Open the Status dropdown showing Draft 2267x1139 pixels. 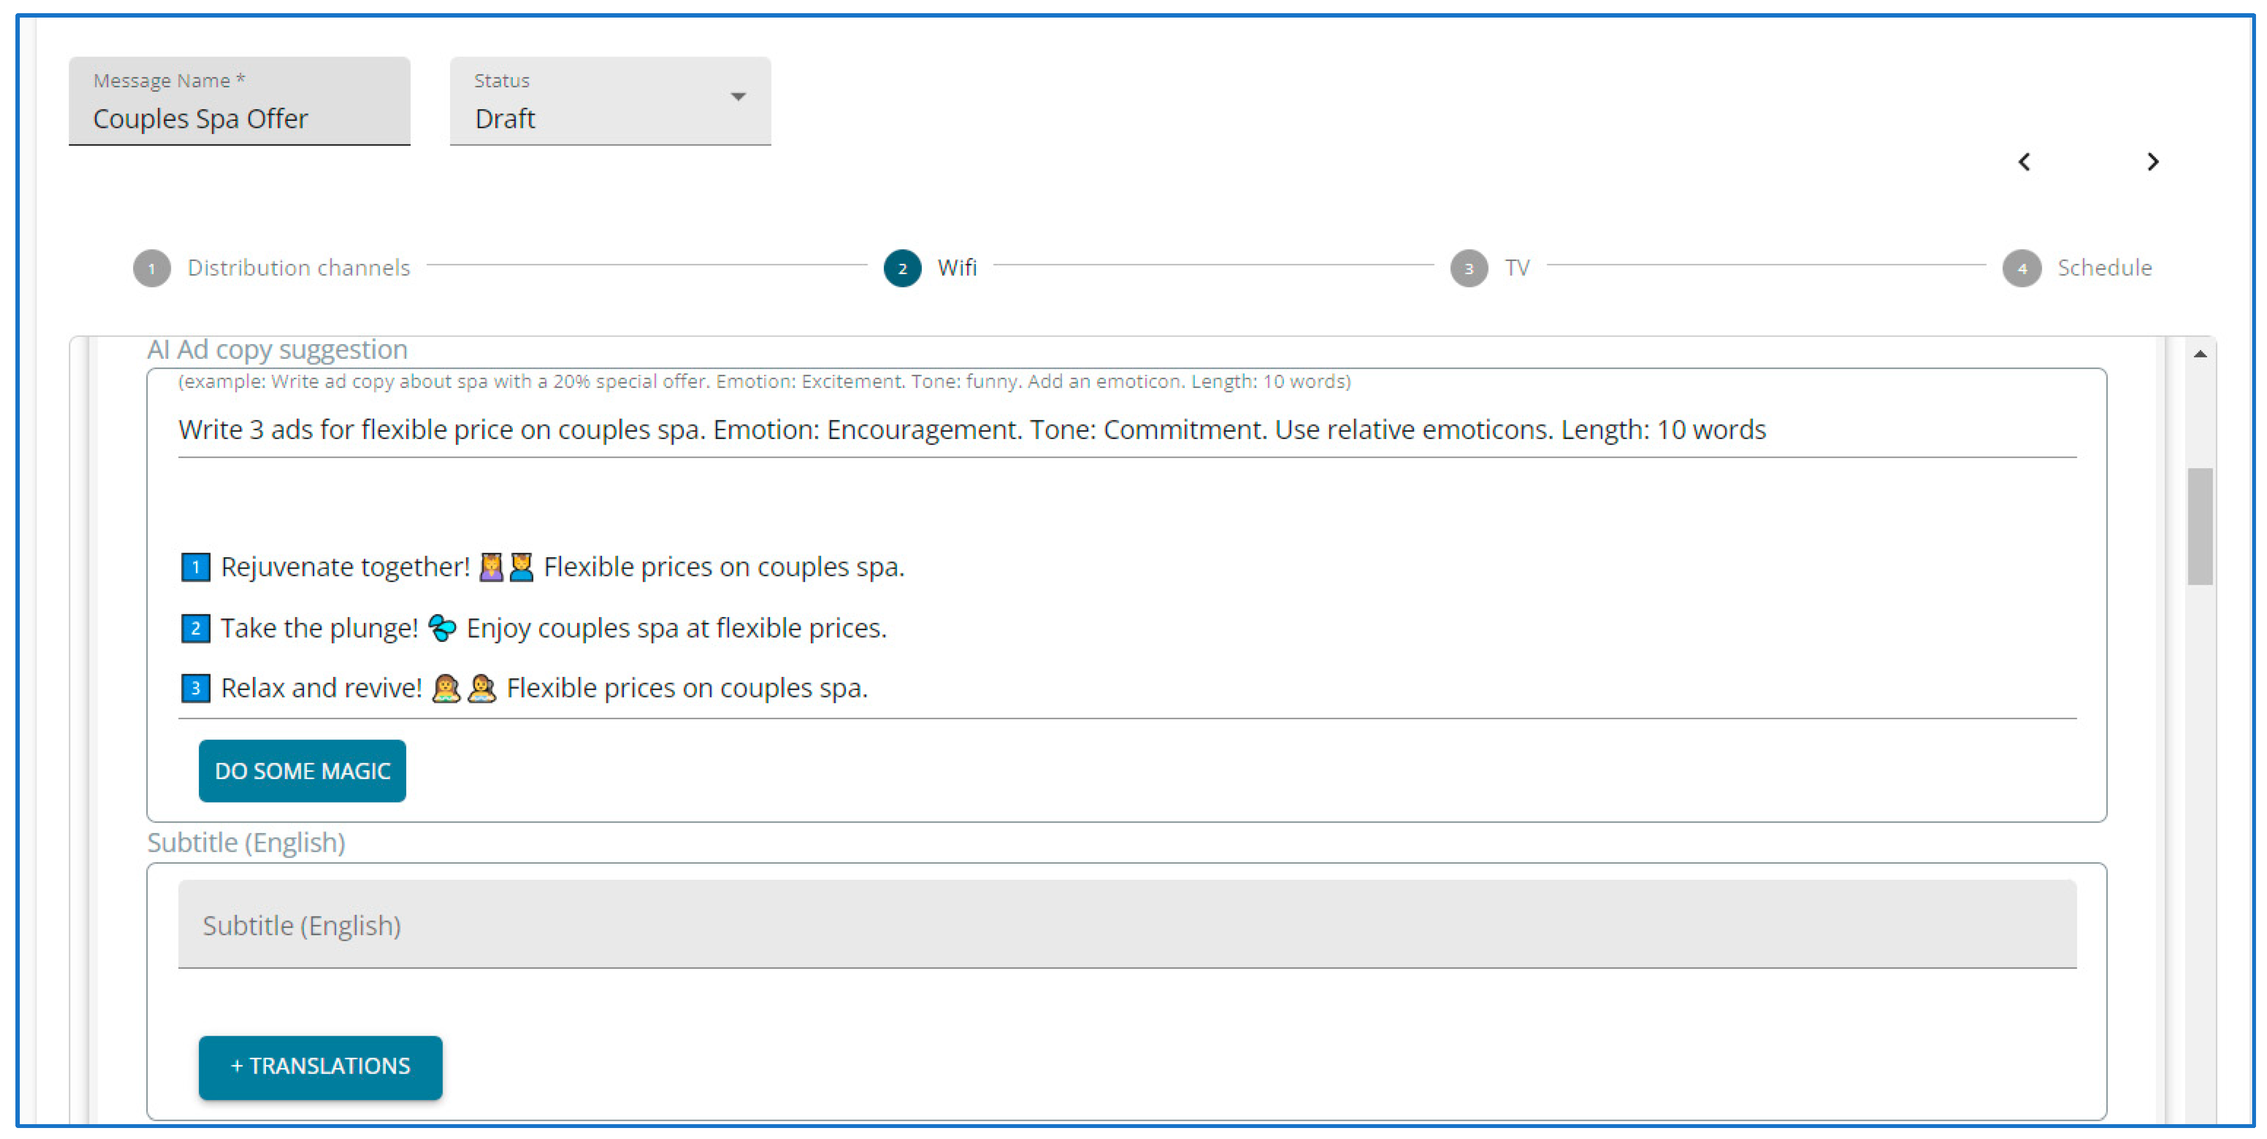[609, 102]
